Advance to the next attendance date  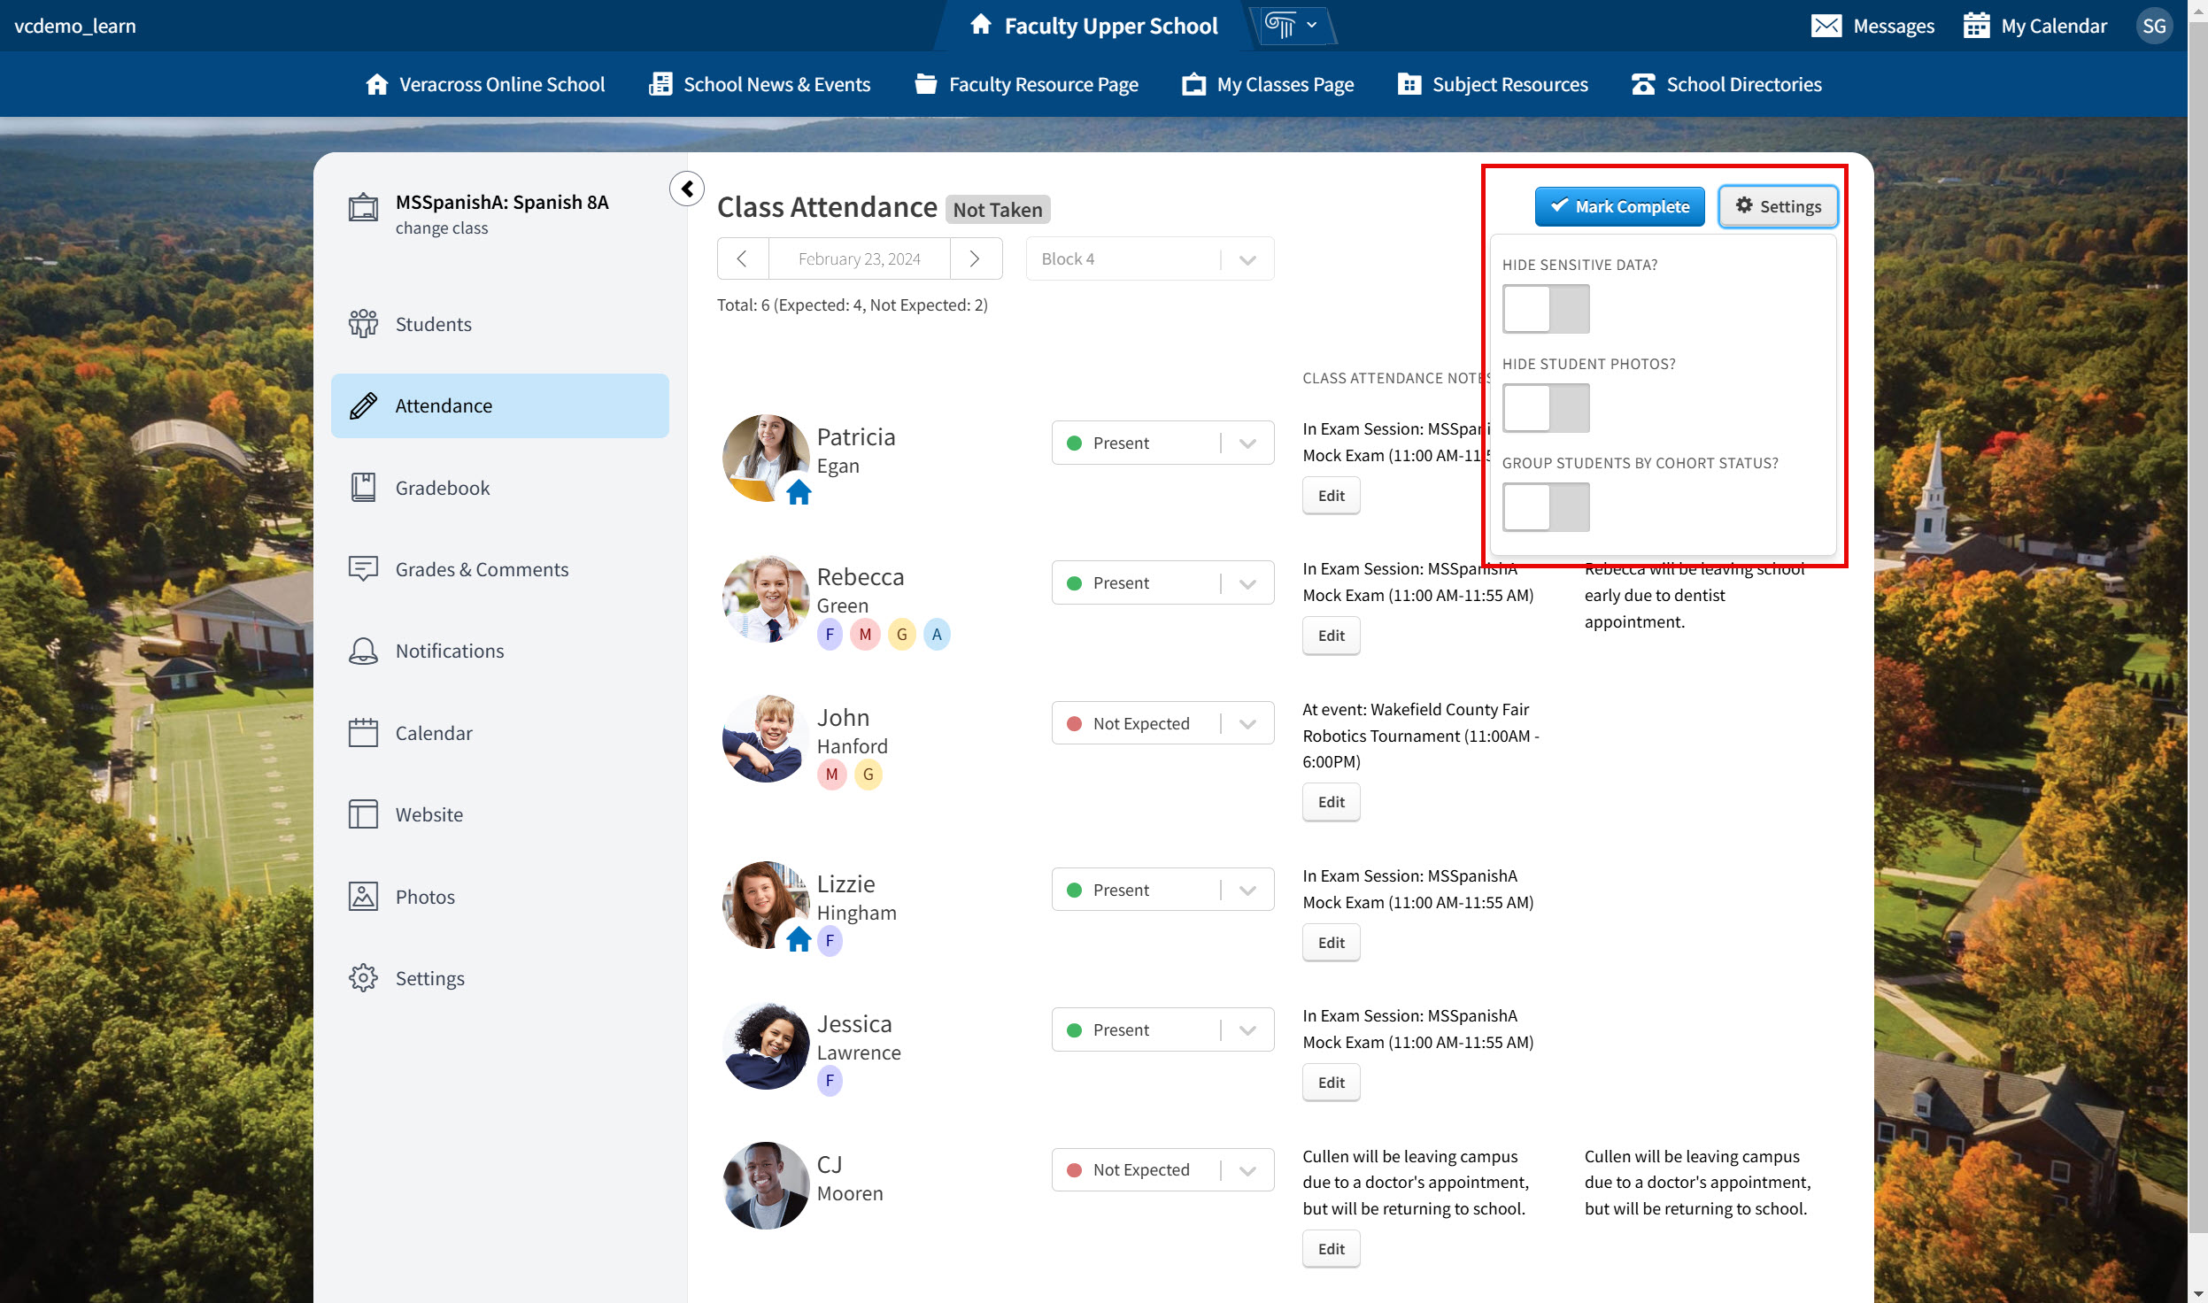[x=976, y=258]
